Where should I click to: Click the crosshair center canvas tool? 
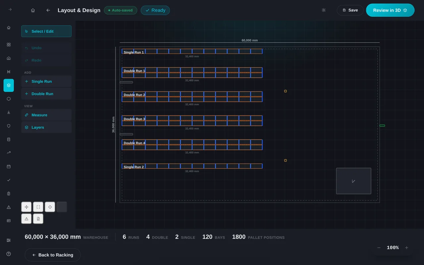[50, 207]
